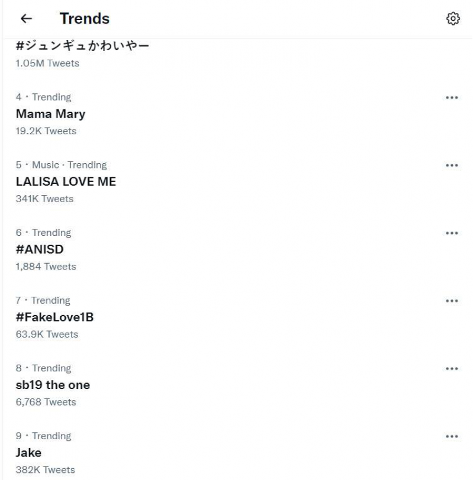The width and height of the screenshot is (473, 480).
Task: Open the Mama Mary trending topic
Action: pyautogui.click(x=50, y=114)
